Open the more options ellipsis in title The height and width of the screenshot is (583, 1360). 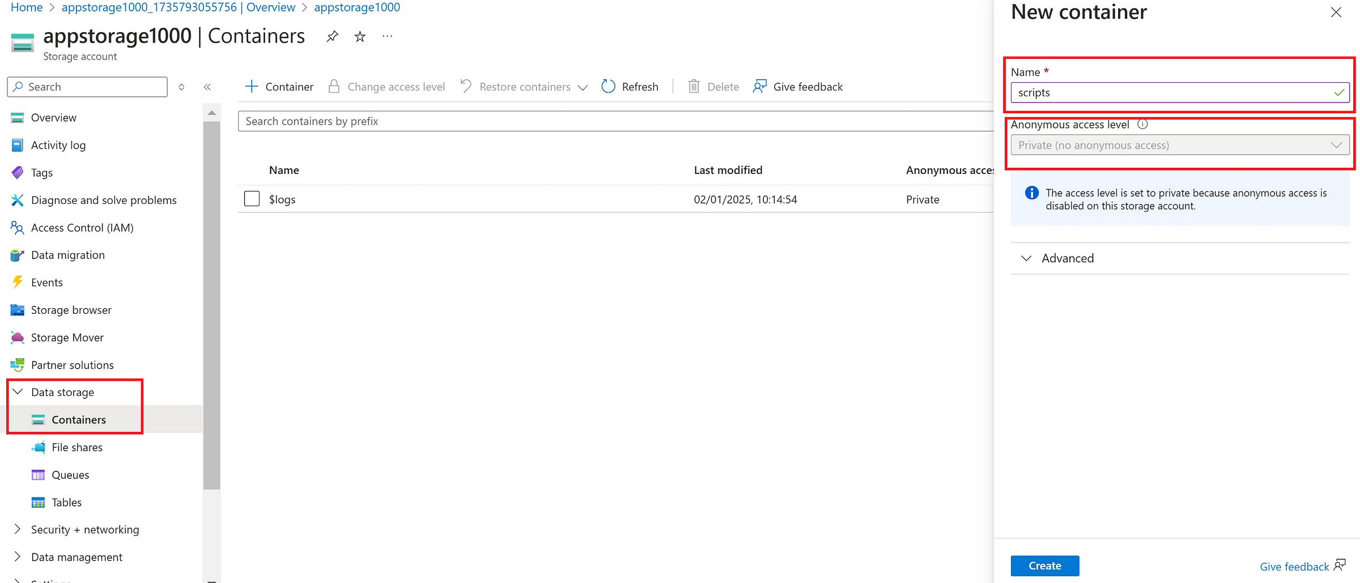pyautogui.click(x=388, y=36)
